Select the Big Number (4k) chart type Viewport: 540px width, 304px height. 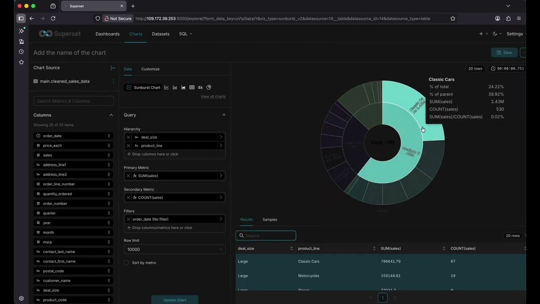(x=200, y=87)
